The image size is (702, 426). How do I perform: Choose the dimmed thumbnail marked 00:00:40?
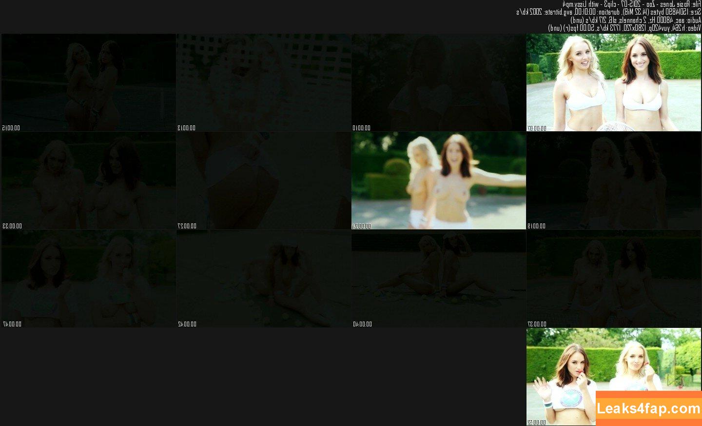[438, 278]
